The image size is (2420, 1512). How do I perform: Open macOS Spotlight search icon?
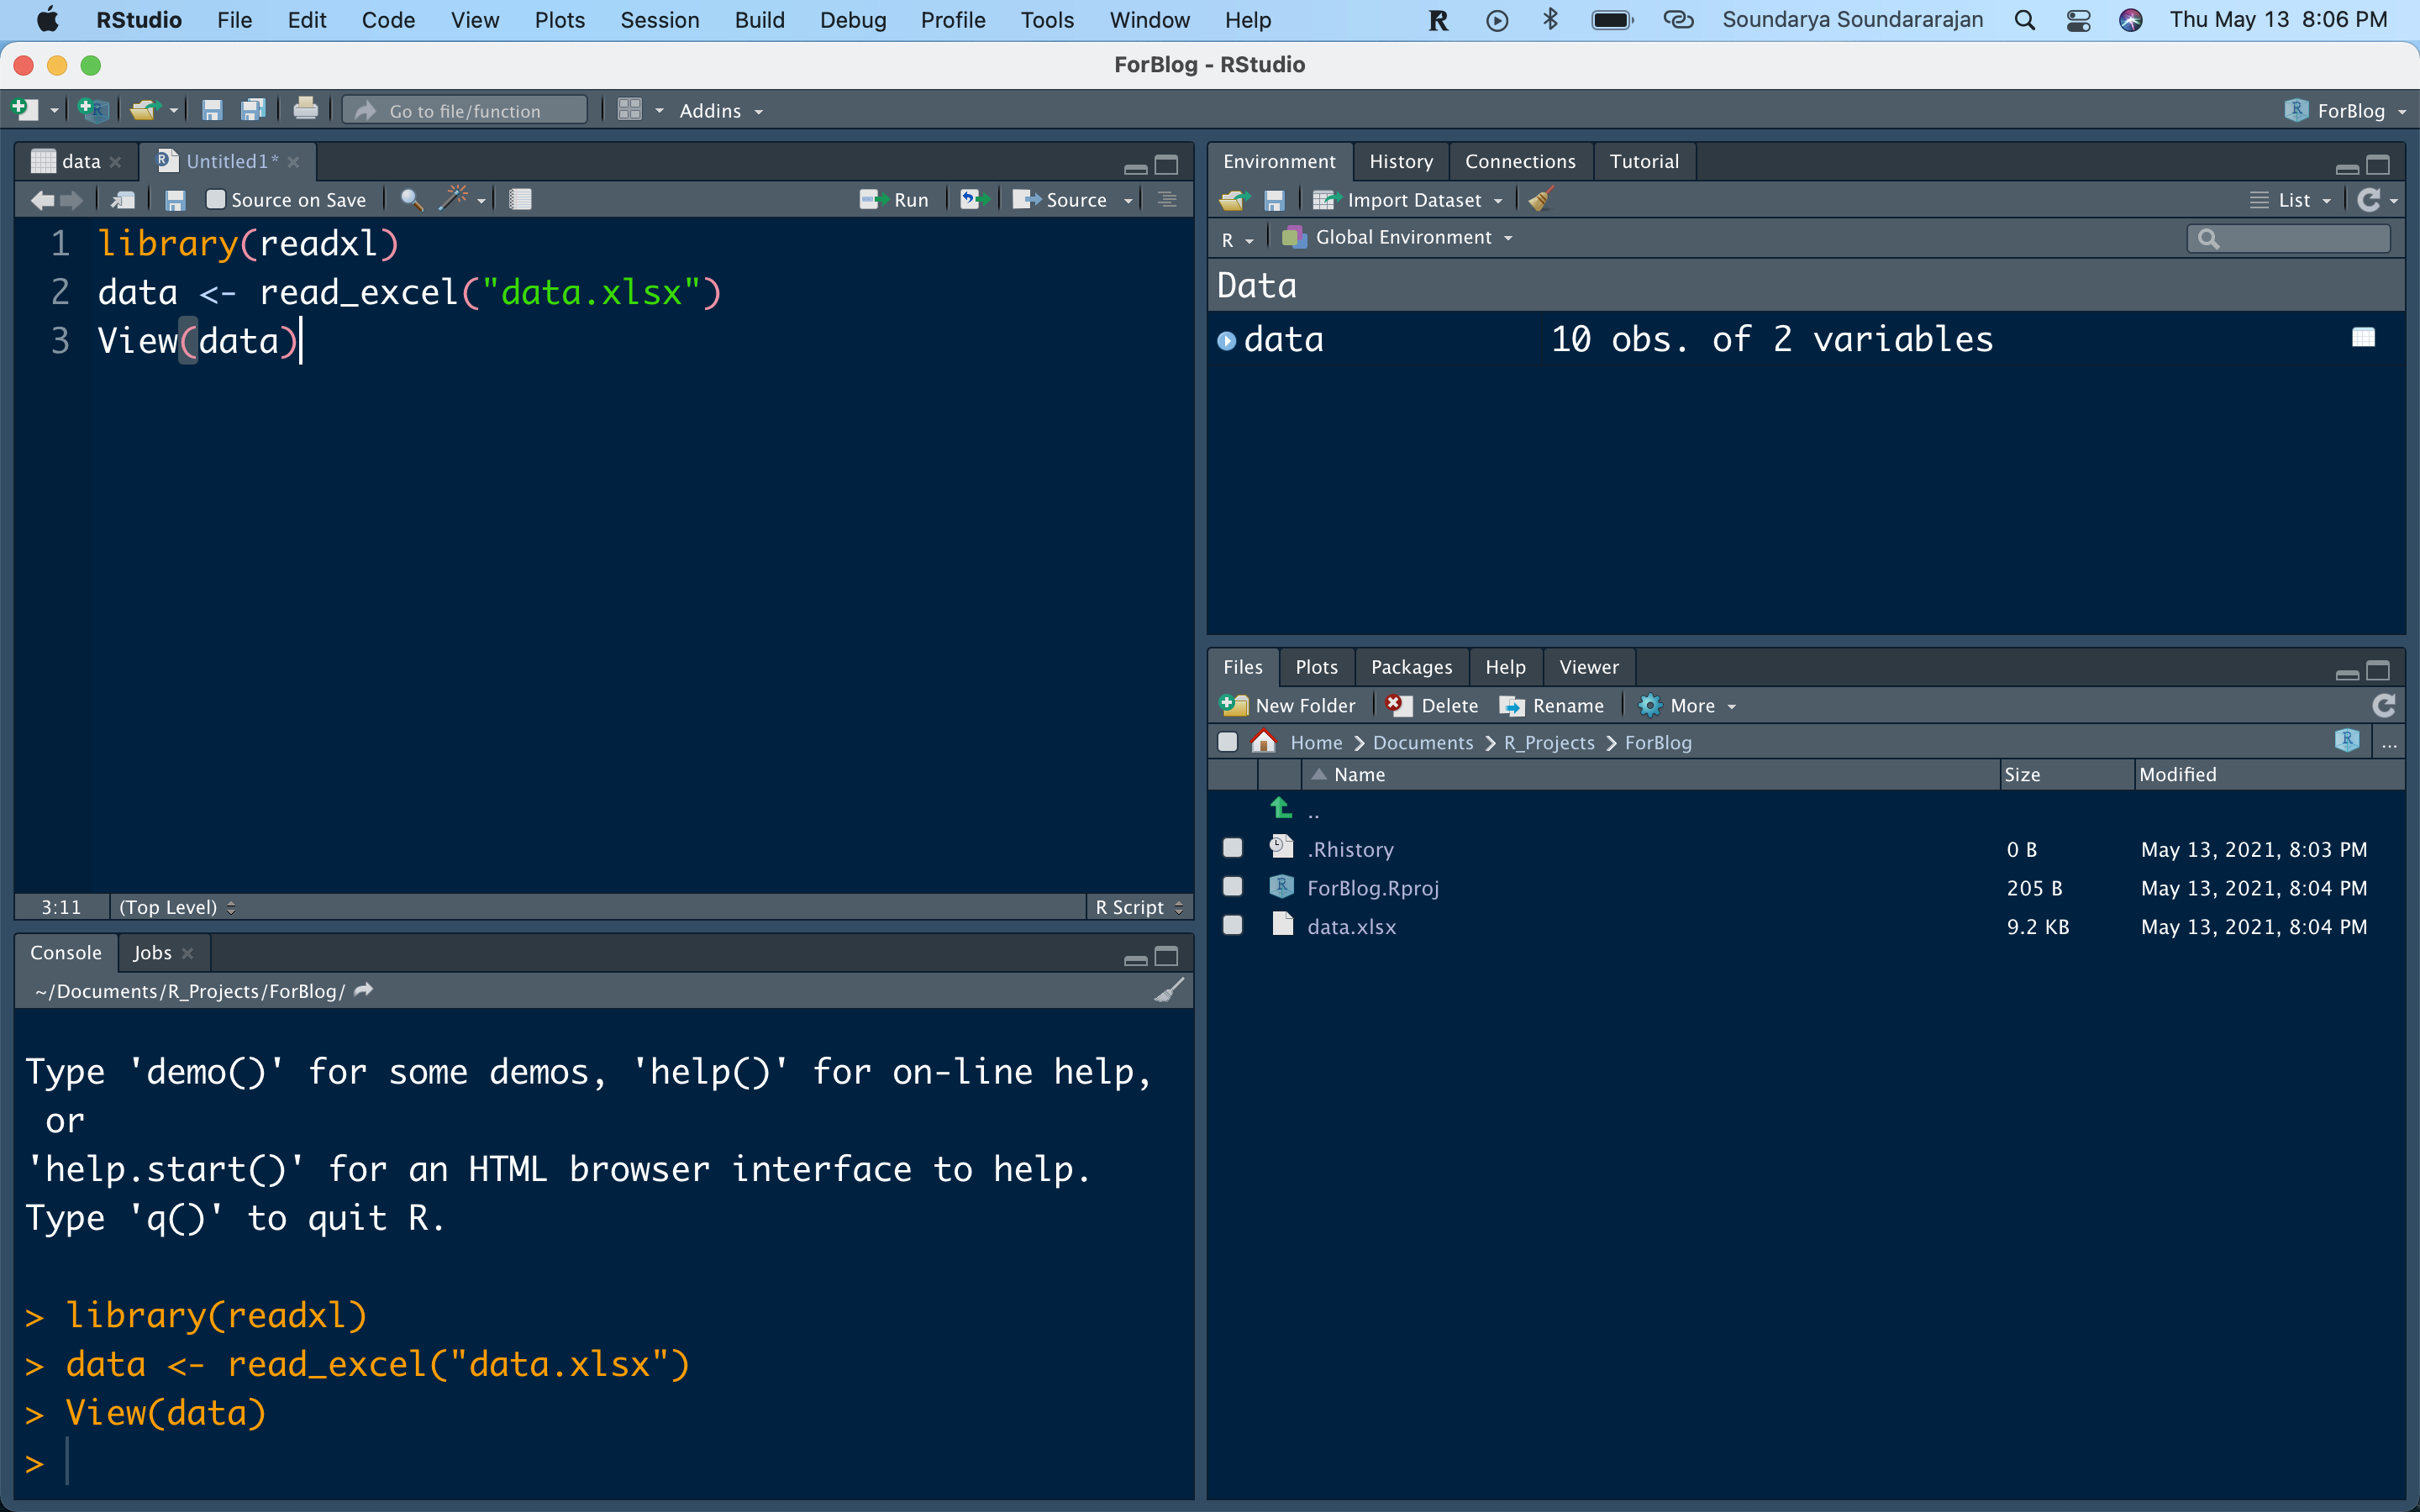tap(2024, 20)
